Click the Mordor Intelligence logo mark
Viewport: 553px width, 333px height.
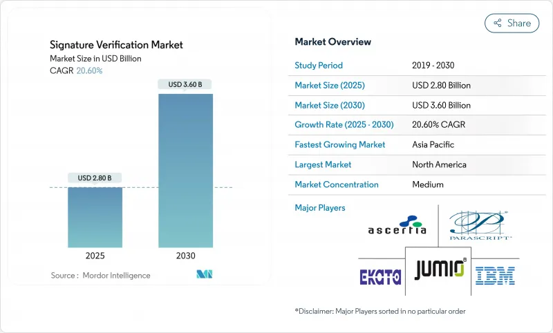pos(204,275)
